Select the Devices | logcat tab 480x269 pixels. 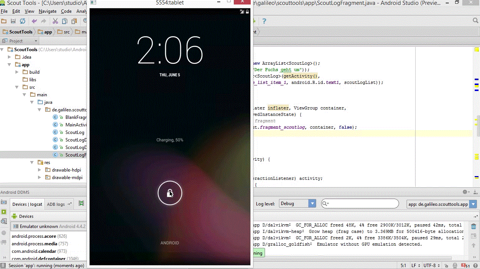(x=27, y=204)
